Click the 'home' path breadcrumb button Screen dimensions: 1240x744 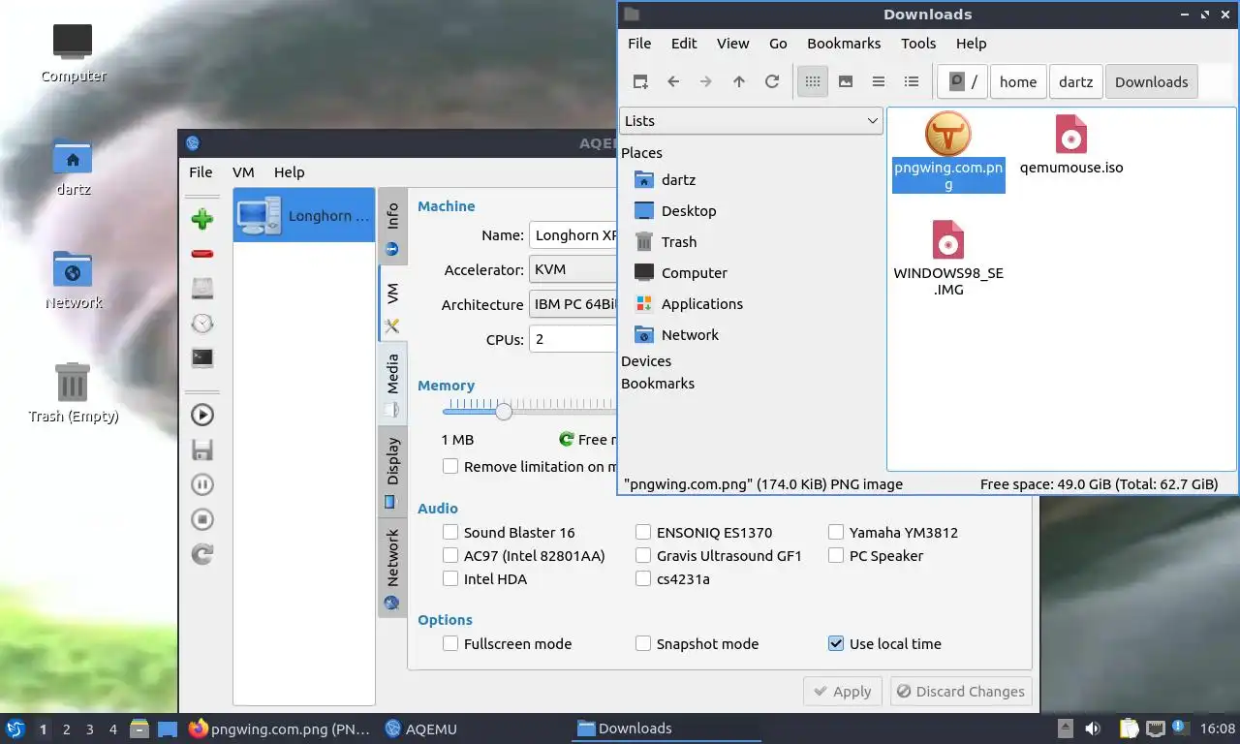point(1018,81)
